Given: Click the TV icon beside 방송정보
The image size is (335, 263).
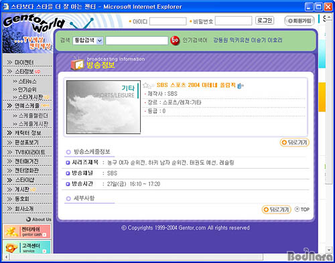Looking at the screenshot, I should [x=77, y=64].
